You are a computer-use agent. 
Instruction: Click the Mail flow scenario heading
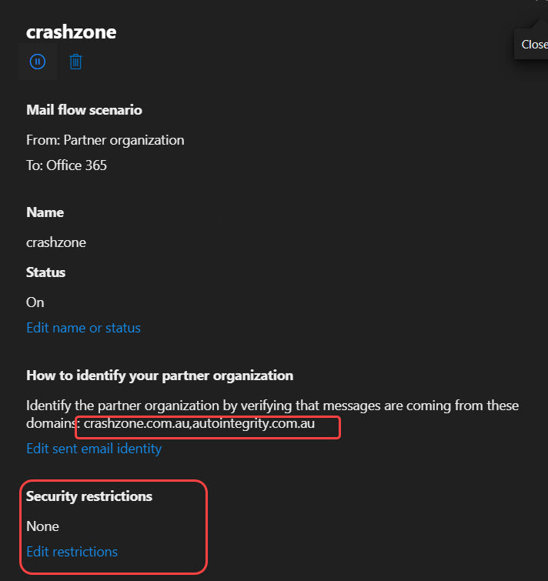coord(84,110)
